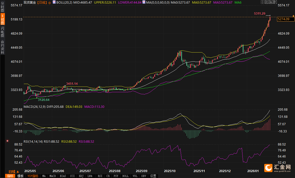Screen dimensions: 295x178
Task: Select the VIP指标 tab
Action: (x=33, y=176)
